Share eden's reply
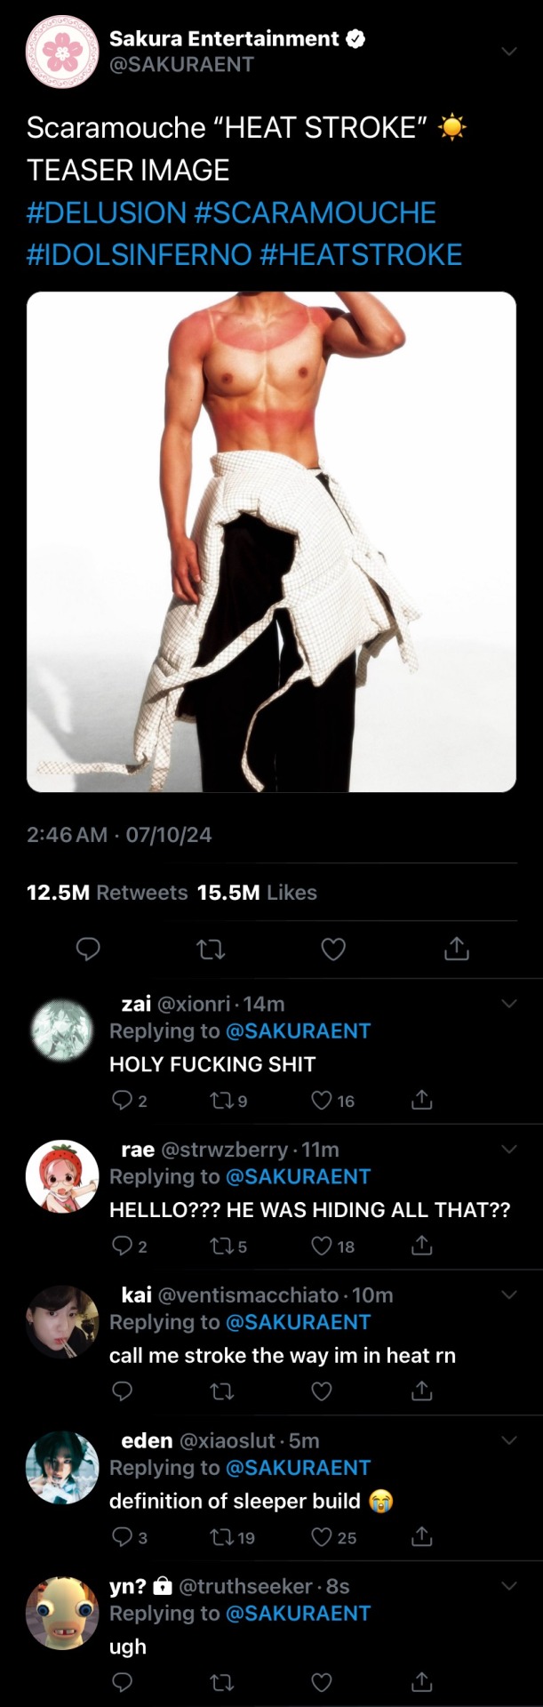 coord(422,1536)
